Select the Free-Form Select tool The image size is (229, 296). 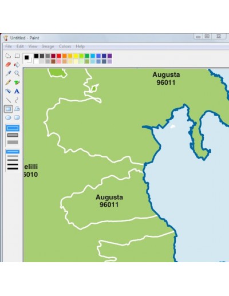coord(8,56)
